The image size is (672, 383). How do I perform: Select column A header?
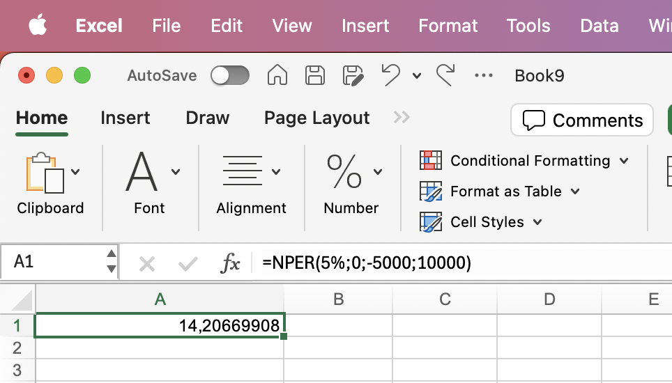[x=160, y=299]
